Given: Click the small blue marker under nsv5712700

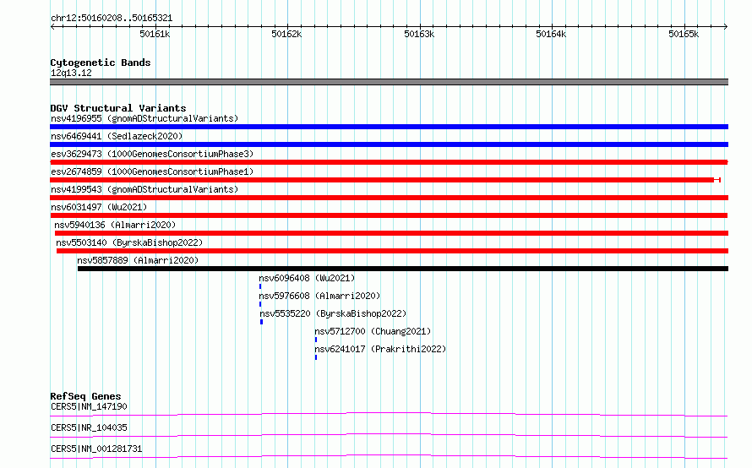Looking at the screenshot, I should click(x=316, y=340).
